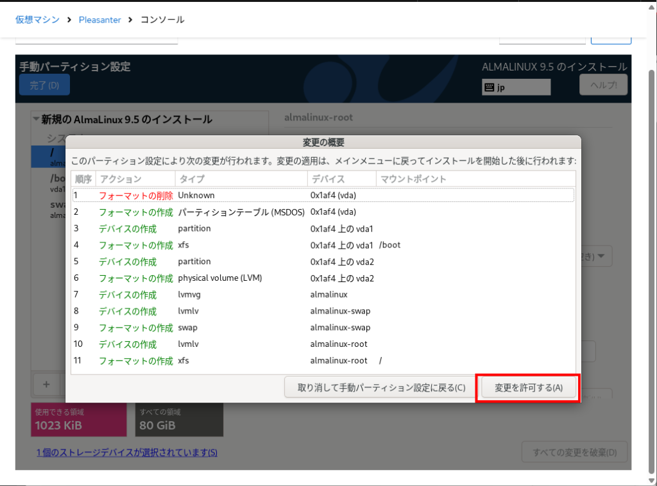Click the keyboard layout icon beside jp

[490, 87]
